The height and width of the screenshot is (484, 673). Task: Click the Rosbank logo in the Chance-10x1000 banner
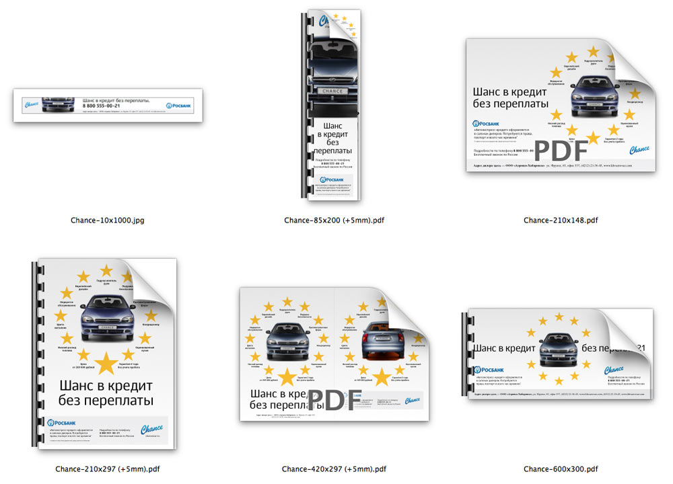pos(179,105)
